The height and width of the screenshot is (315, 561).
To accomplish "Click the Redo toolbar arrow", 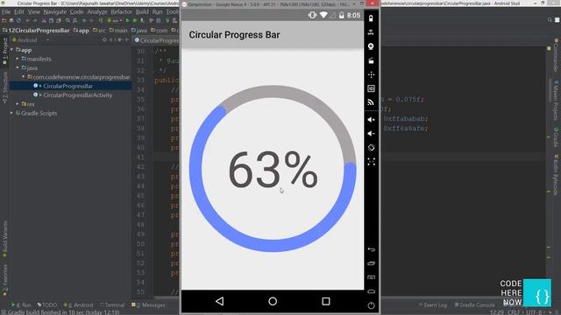I will click(x=35, y=21).
